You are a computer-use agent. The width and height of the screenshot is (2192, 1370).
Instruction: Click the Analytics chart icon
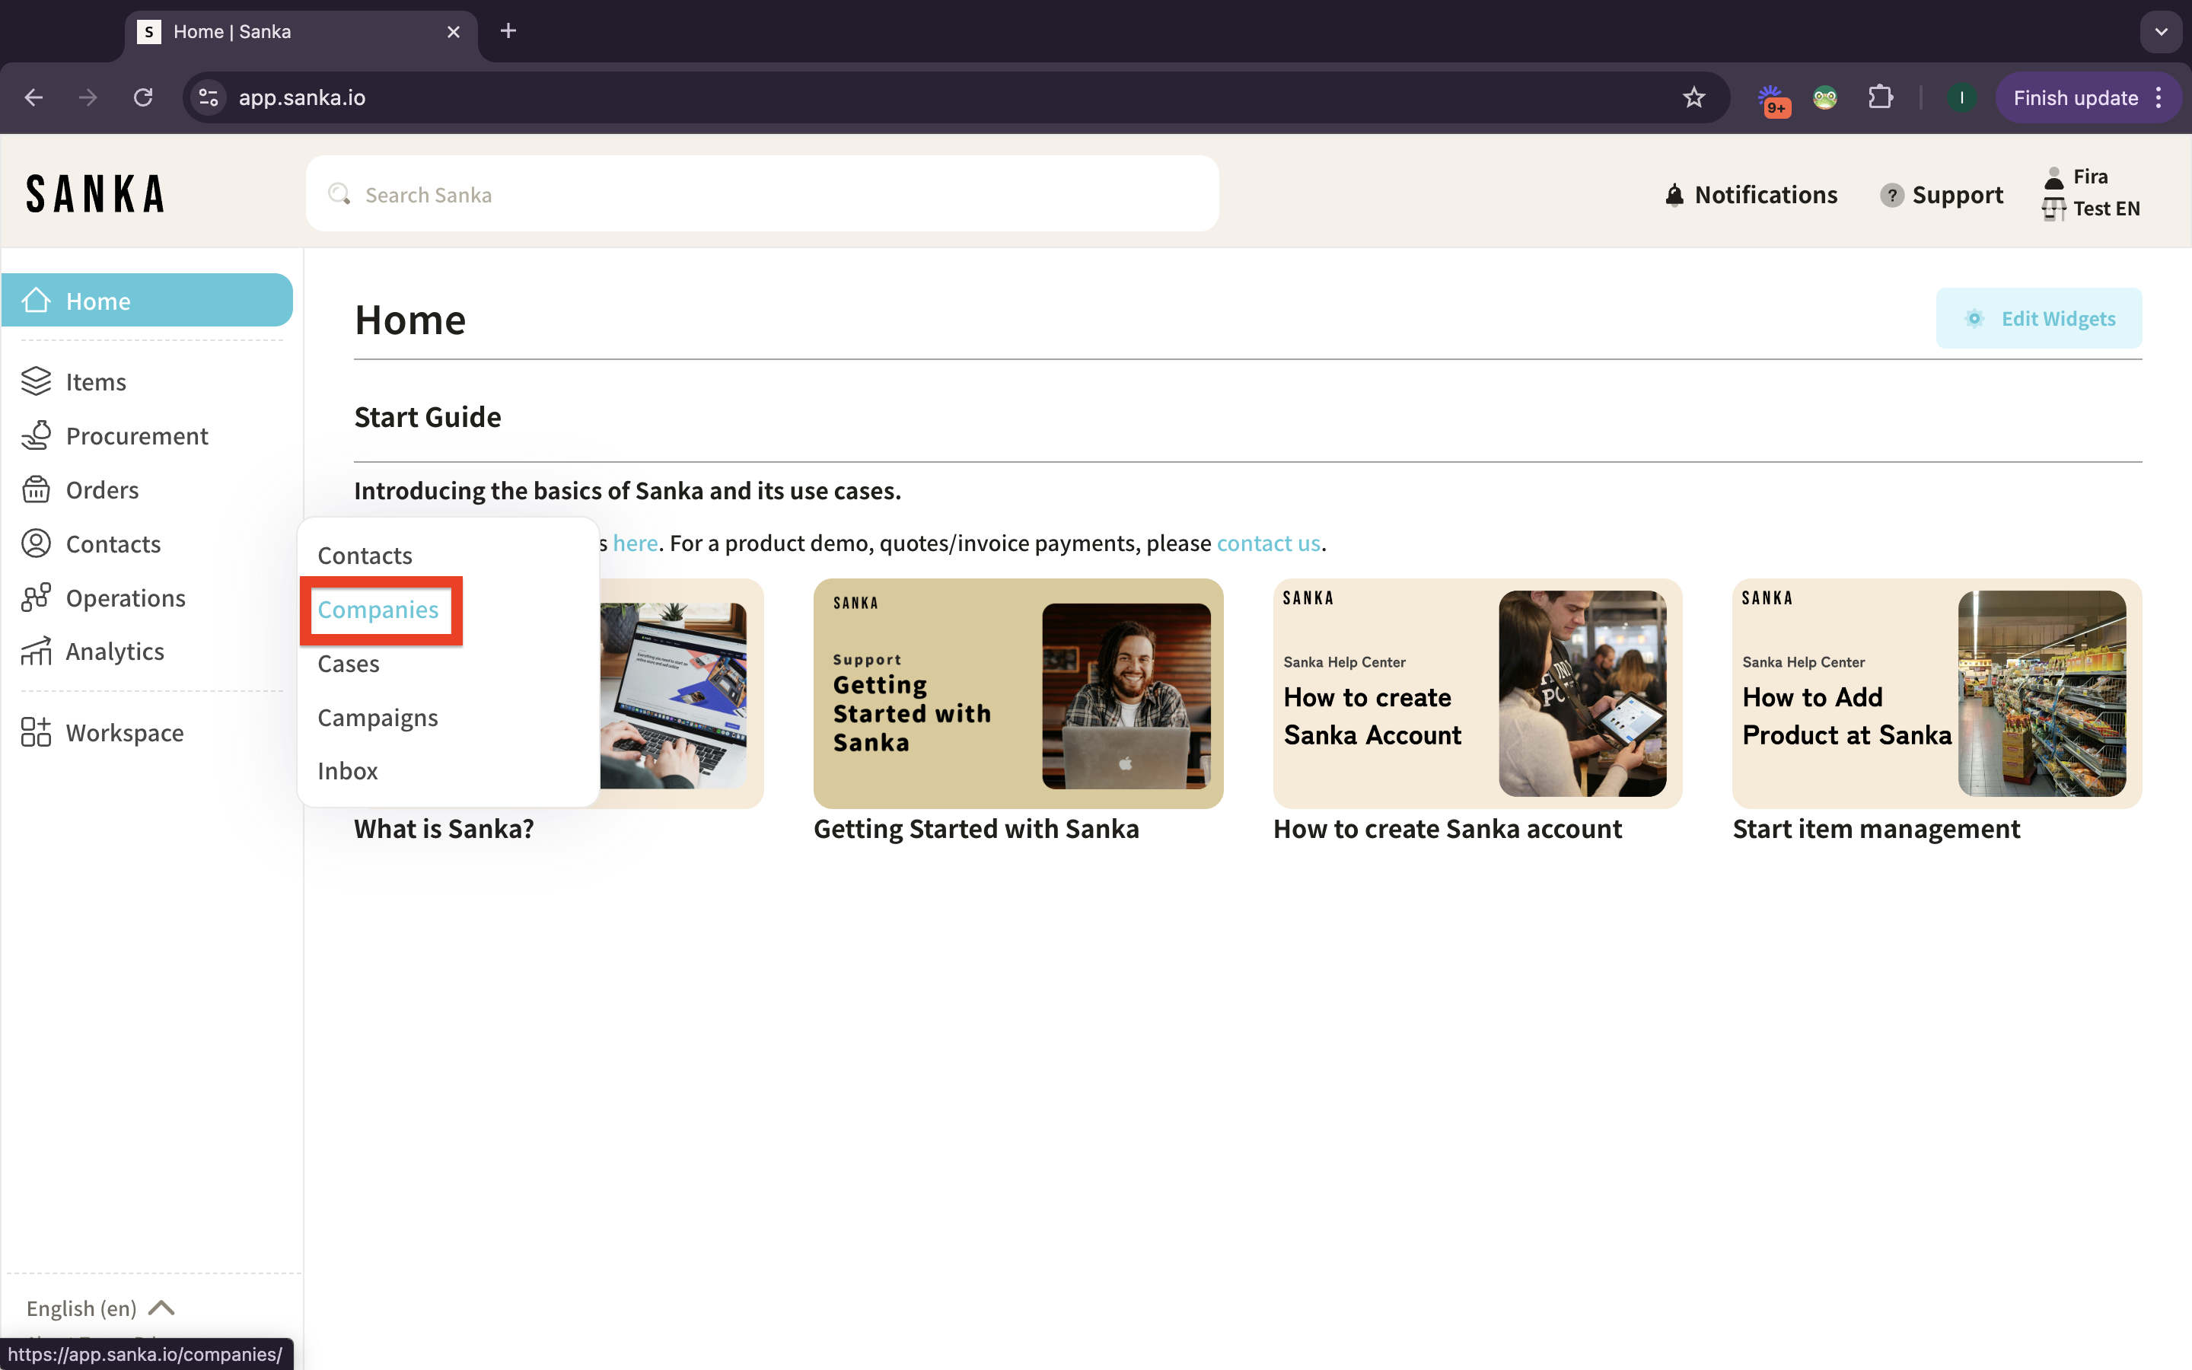tap(37, 652)
